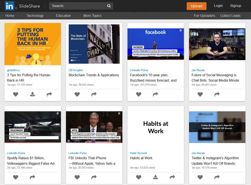Image resolution: width=251 pixels, height=185 pixels.
Task: Download the Habits at Work slideshow
Action: coord(155,177)
